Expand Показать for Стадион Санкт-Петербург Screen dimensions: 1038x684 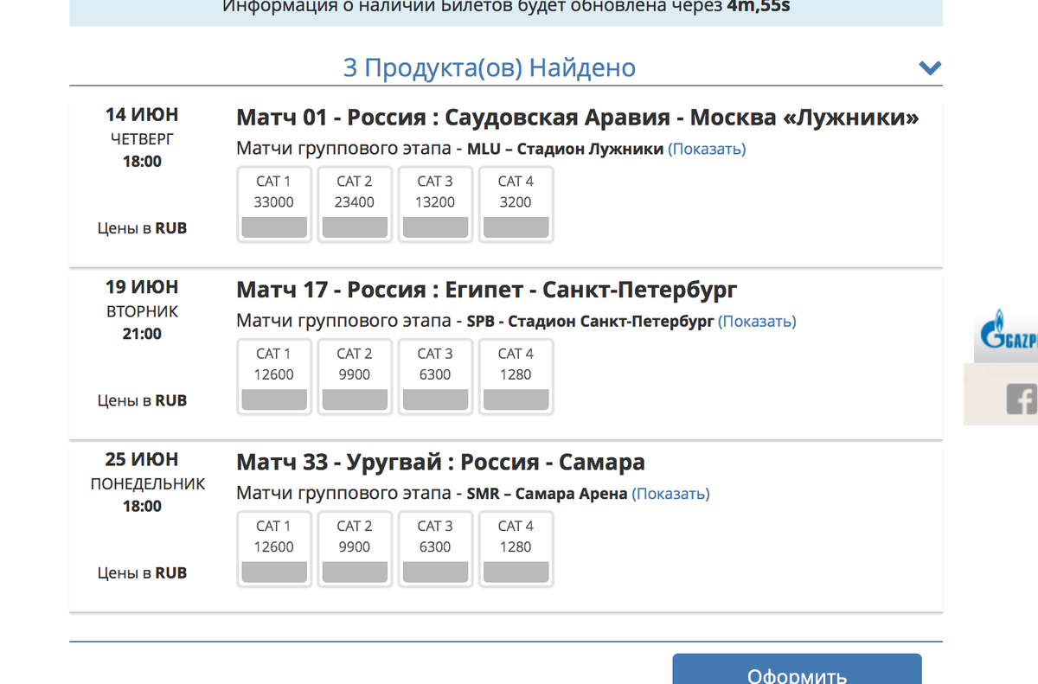[756, 321]
